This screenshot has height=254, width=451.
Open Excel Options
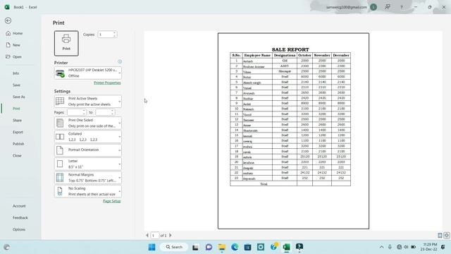coord(19,229)
